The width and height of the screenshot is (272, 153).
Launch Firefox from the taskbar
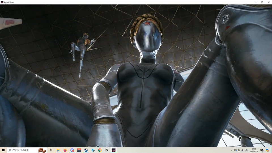coord(65,150)
